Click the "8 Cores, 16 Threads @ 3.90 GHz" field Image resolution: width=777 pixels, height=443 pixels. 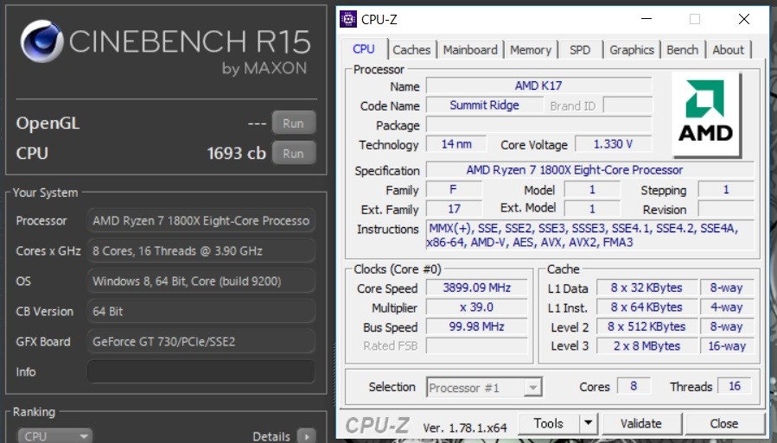pyautogui.click(x=201, y=251)
